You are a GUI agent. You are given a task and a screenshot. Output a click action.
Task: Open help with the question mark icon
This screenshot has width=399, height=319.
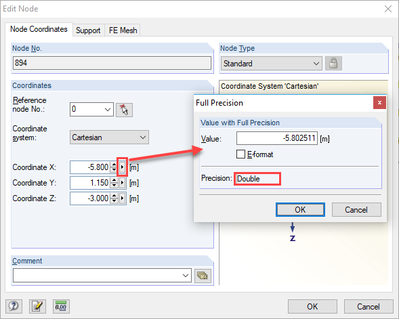(x=14, y=306)
